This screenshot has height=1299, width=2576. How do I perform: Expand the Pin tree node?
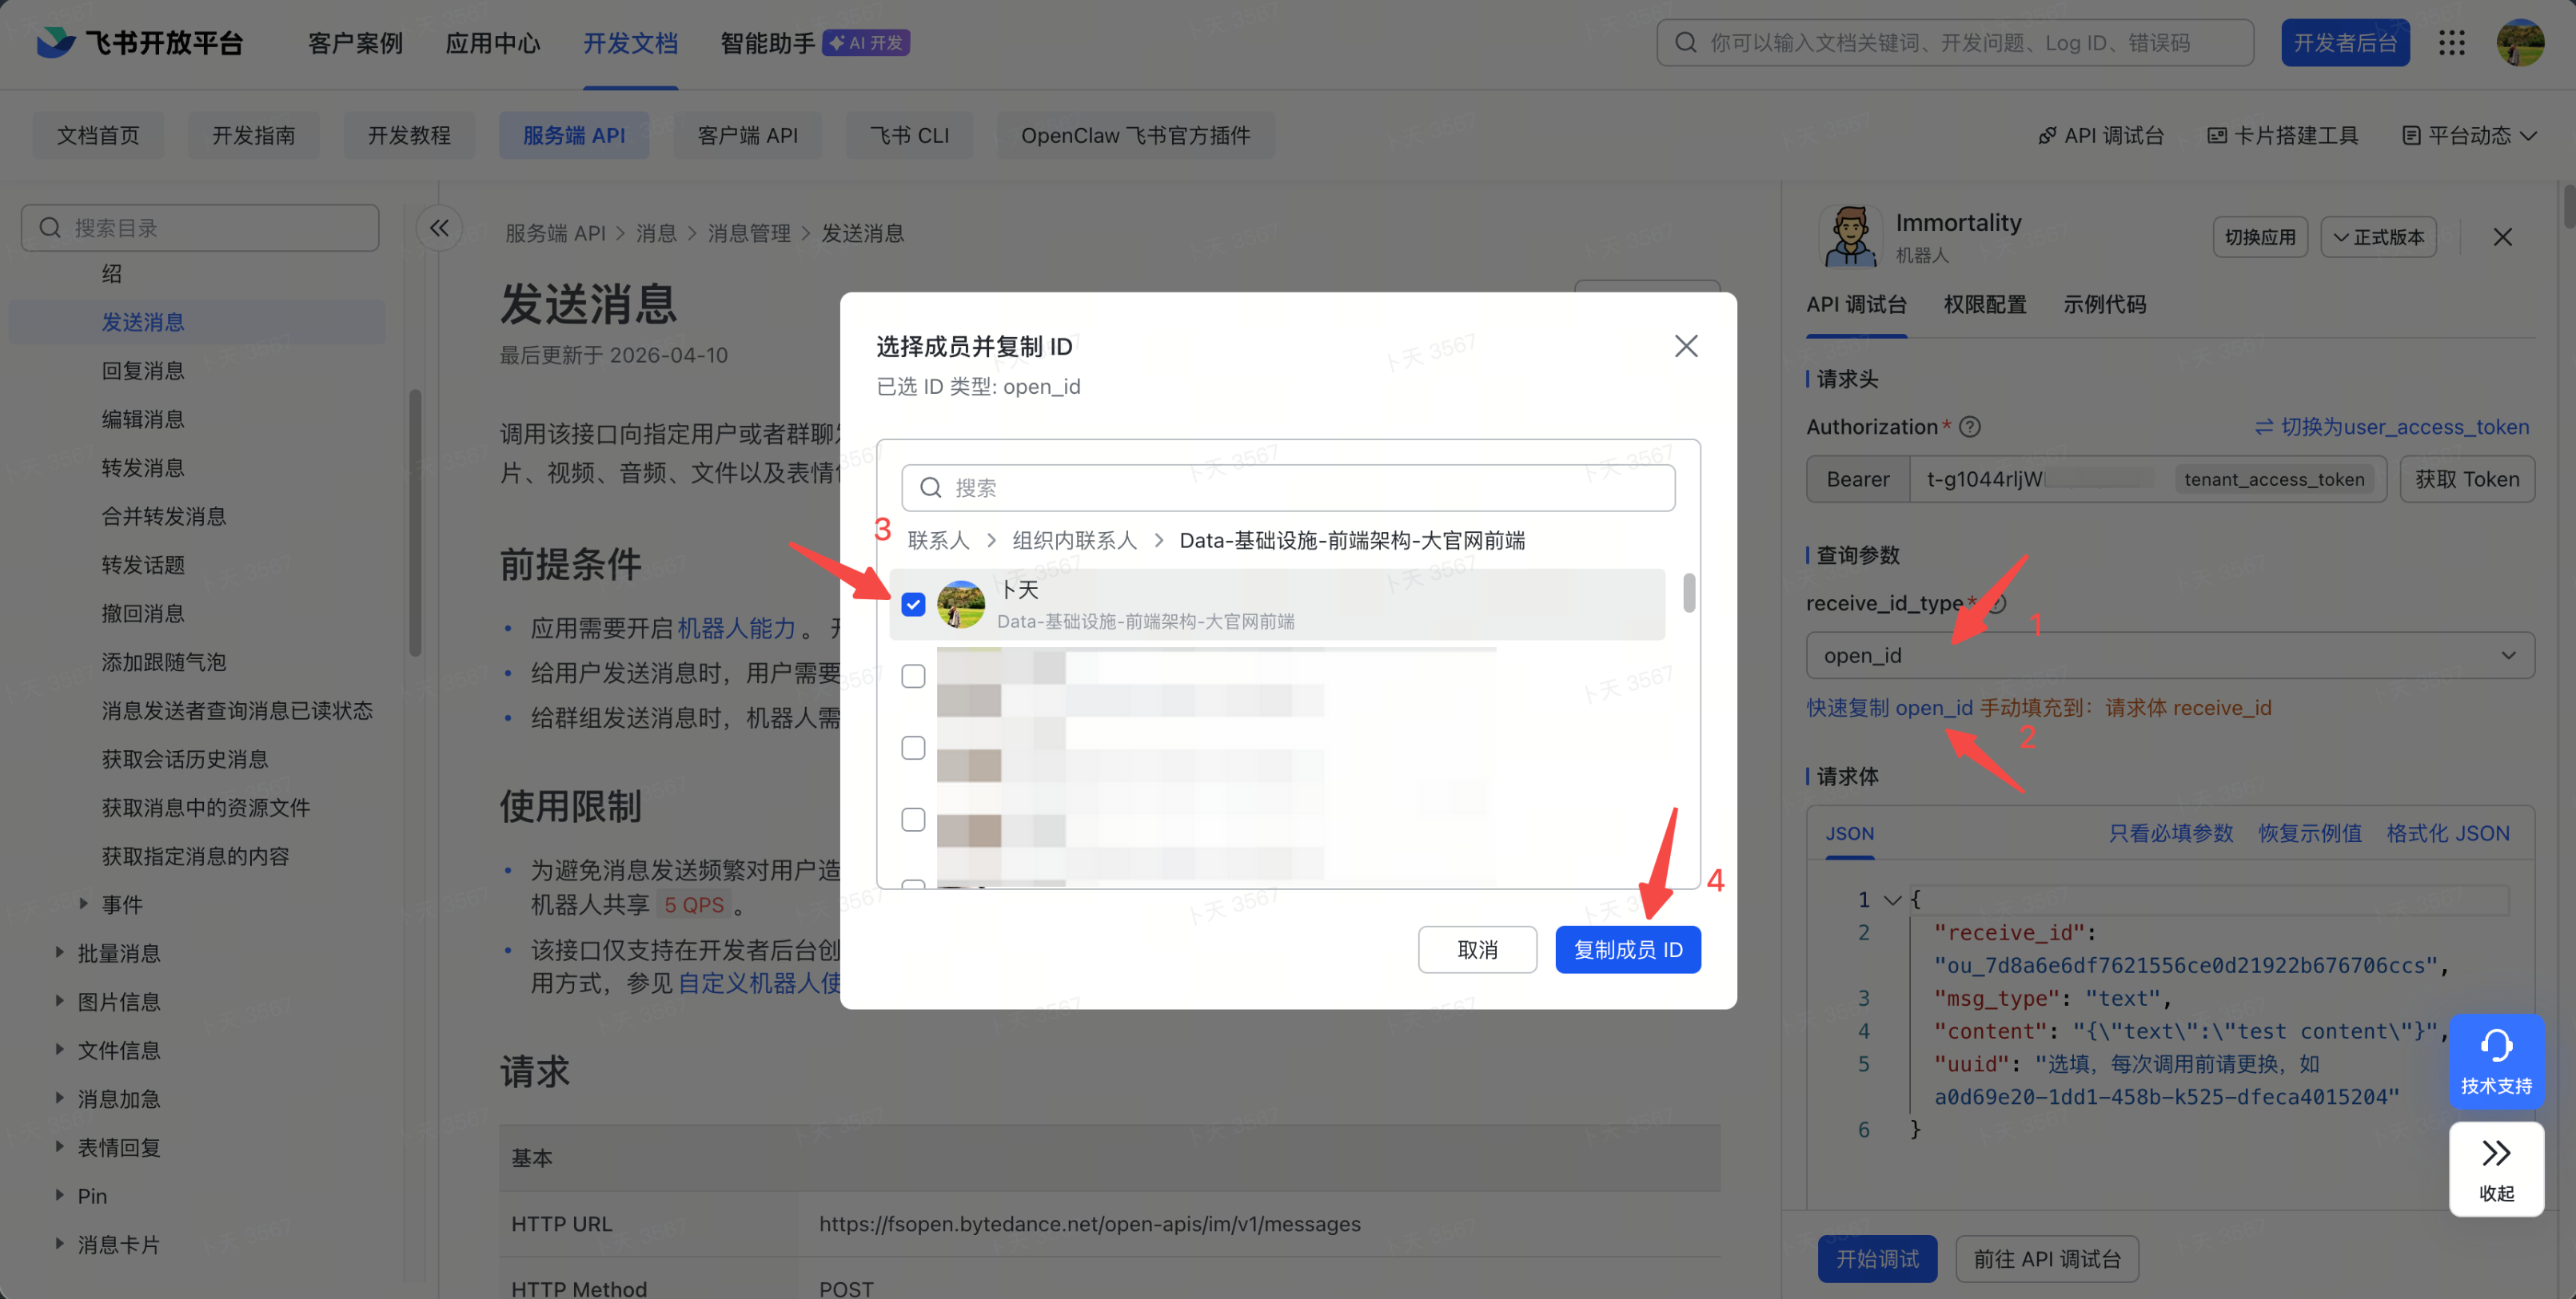coord(60,1195)
